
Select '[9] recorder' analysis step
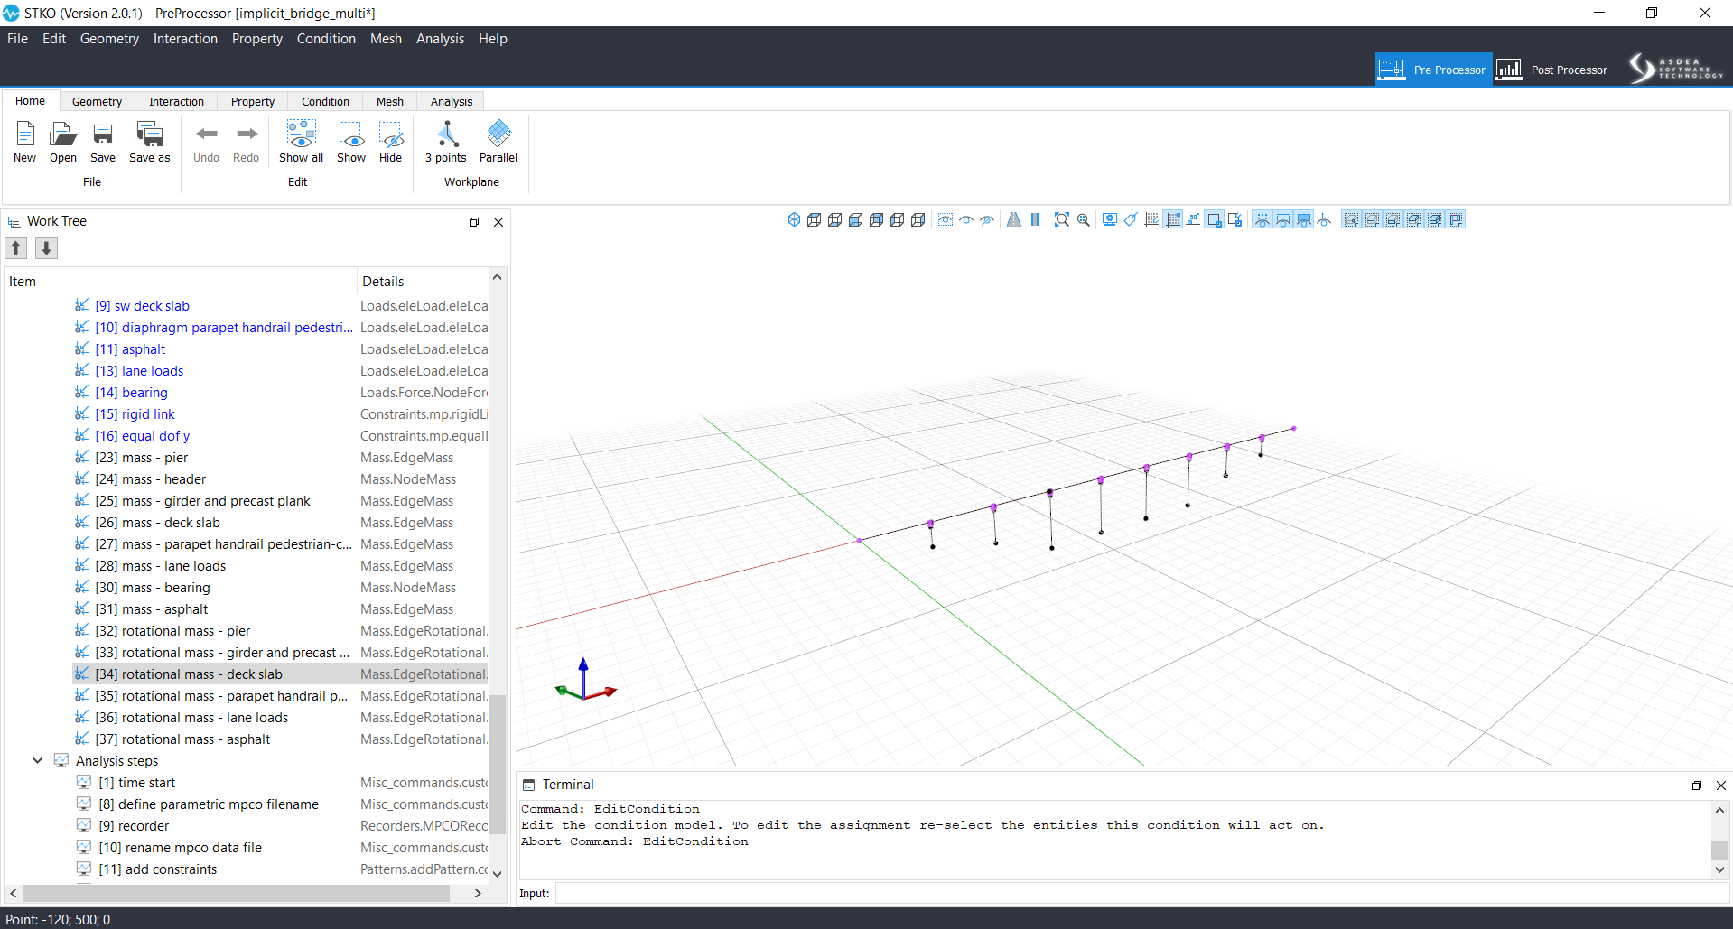(x=134, y=826)
